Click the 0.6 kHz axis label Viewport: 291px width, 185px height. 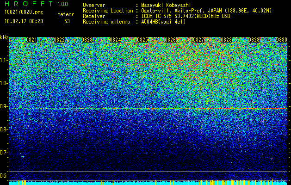(x=4, y=176)
